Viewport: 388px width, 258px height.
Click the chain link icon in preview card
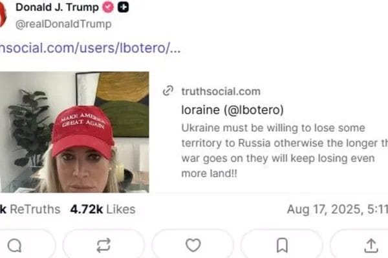click(x=168, y=90)
